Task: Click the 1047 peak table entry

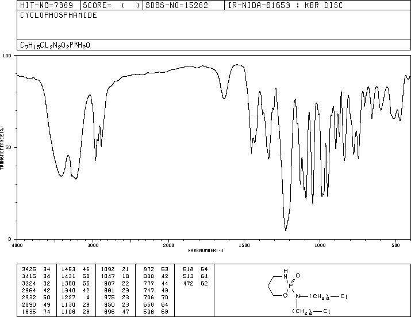Action: (107, 276)
